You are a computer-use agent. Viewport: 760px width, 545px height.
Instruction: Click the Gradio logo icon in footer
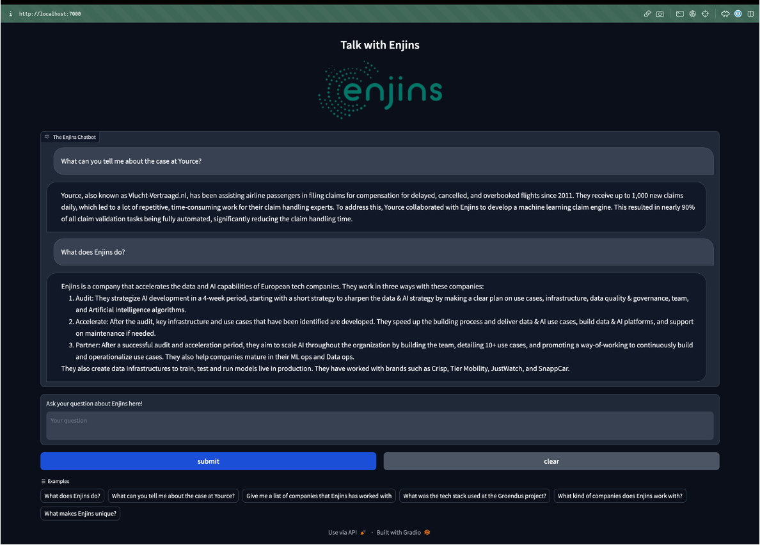coord(427,532)
